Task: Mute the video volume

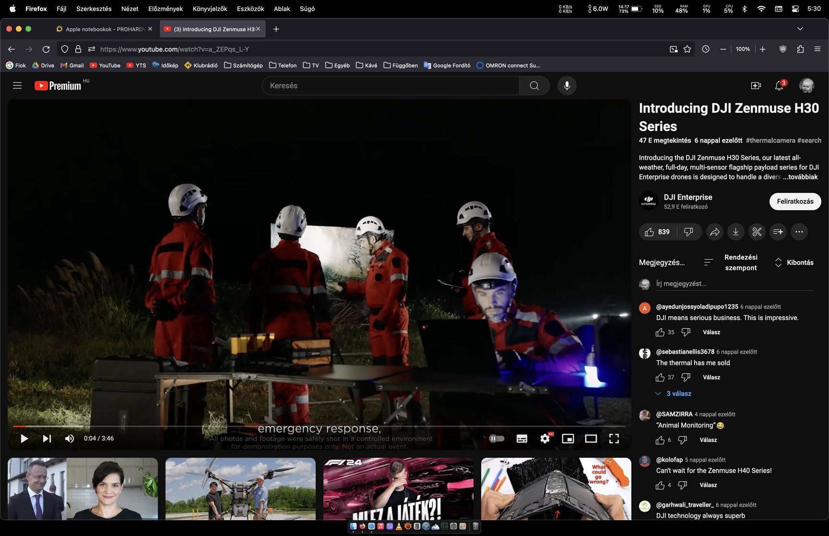Action: pyautogui.click(x=70, y=438)
